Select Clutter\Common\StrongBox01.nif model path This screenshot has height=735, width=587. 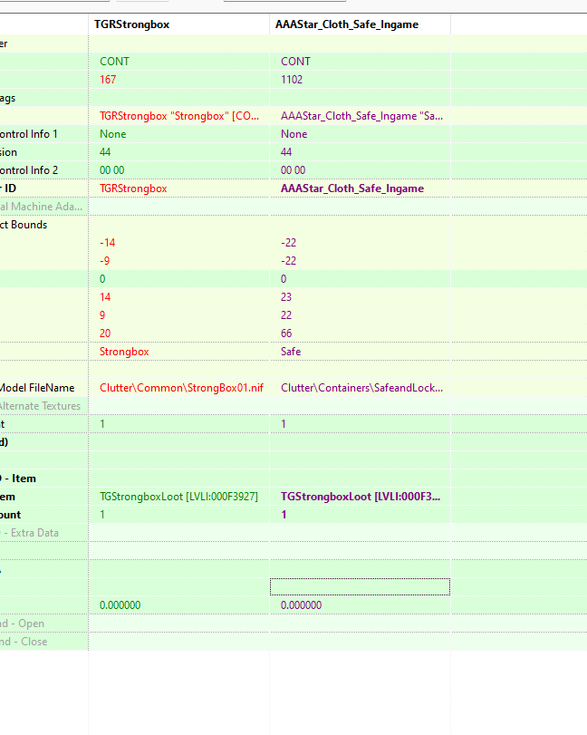[x=181, y=388]
